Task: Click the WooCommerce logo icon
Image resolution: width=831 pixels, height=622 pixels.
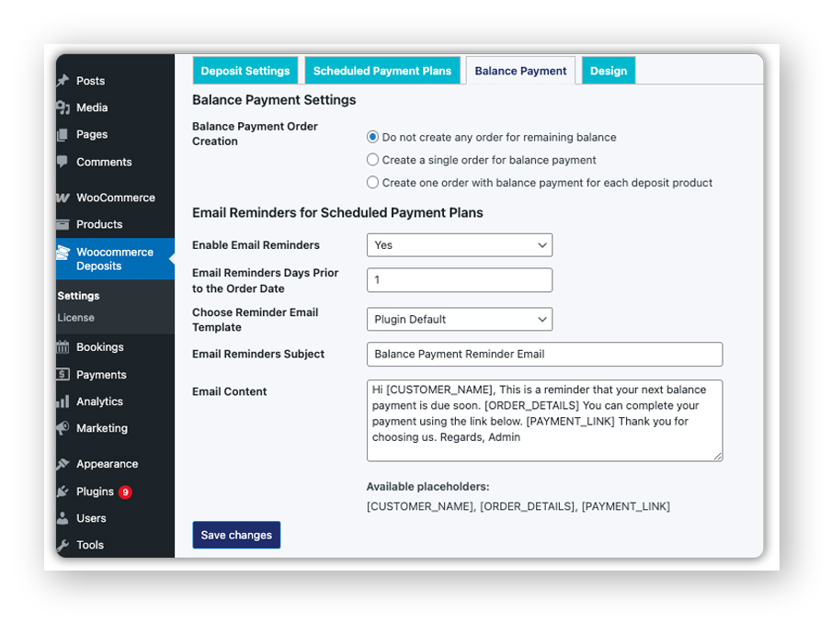Action: coord(63,198)
